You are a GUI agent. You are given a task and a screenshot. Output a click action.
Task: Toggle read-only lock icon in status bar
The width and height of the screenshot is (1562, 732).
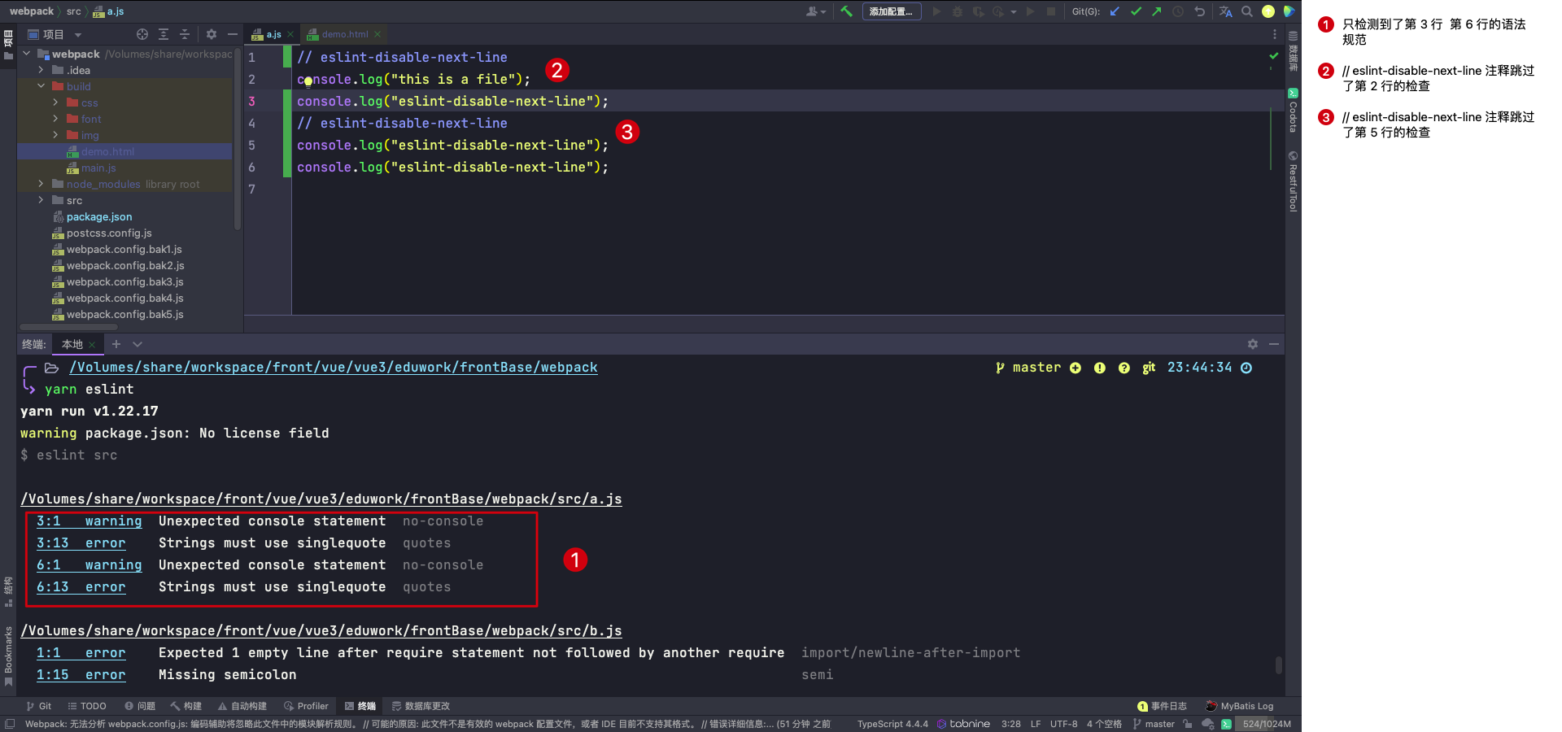tap(1188, 724)
